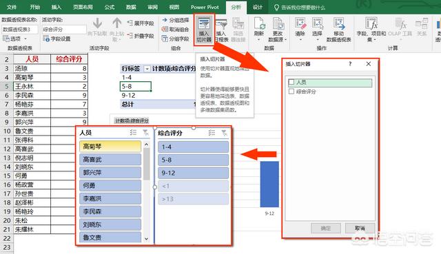Viewport: 441px width, 254px height.
Task: Click Fields, Items & Sets (字段、项目和集)
Action: coord(371,30)
